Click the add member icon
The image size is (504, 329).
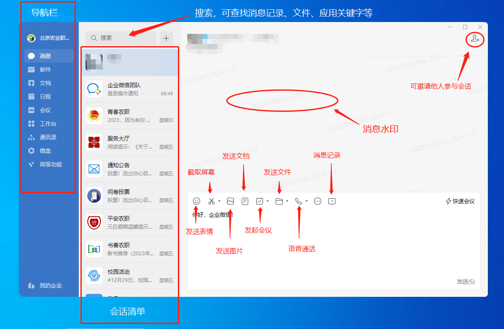(475, 39)
